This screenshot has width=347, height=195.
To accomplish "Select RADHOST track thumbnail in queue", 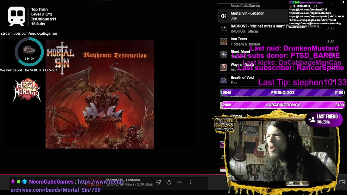I will click(x=223, y=28).
